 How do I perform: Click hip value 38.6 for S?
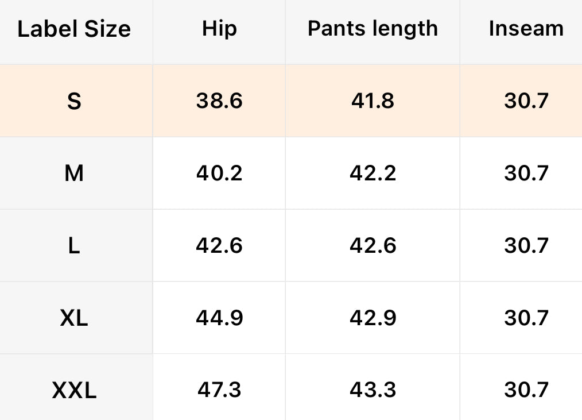219,101
